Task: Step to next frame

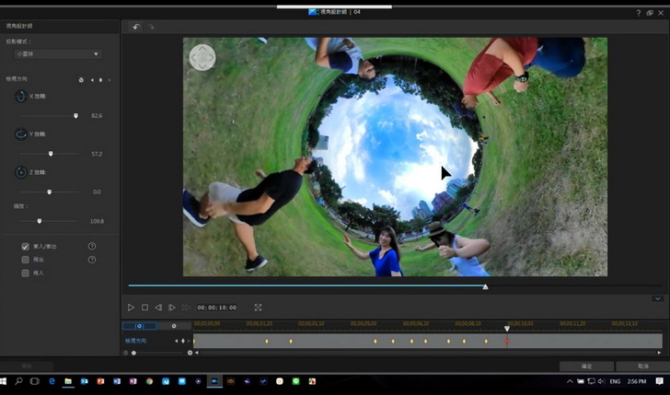Action: click(171, 308)
